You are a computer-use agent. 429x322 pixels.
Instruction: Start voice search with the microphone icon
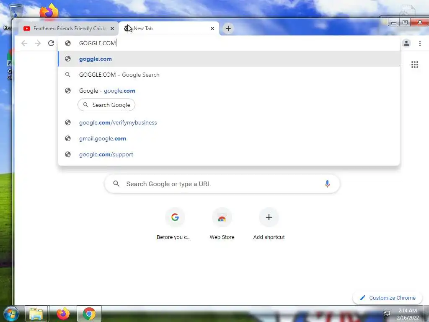click(327, 184)
